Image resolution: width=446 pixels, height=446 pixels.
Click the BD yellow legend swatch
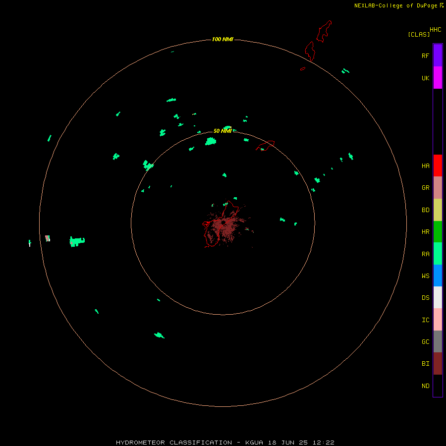point(438,210)
